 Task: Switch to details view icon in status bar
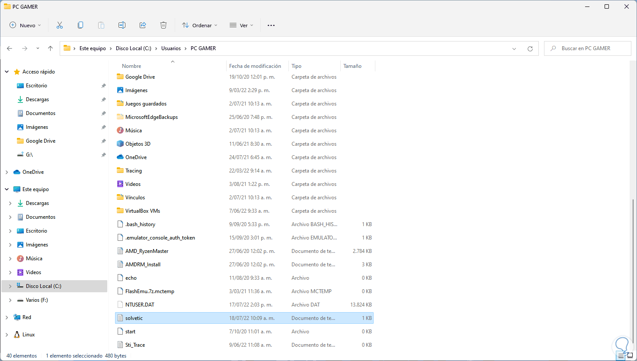[x=621, y=356]
